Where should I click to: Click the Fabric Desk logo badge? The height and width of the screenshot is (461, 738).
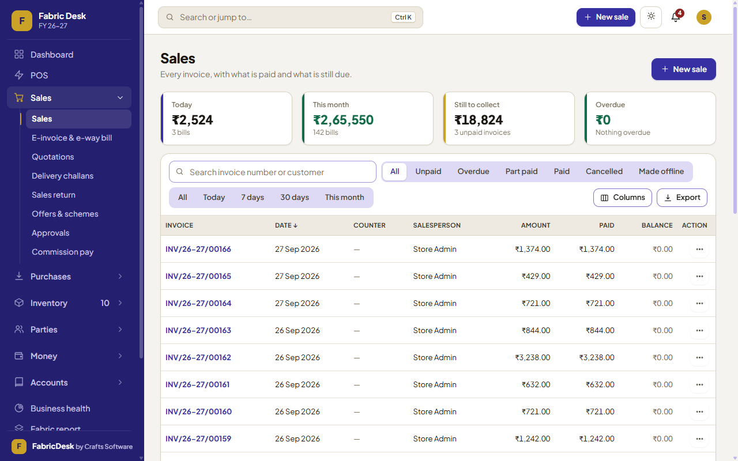[22, 21]
